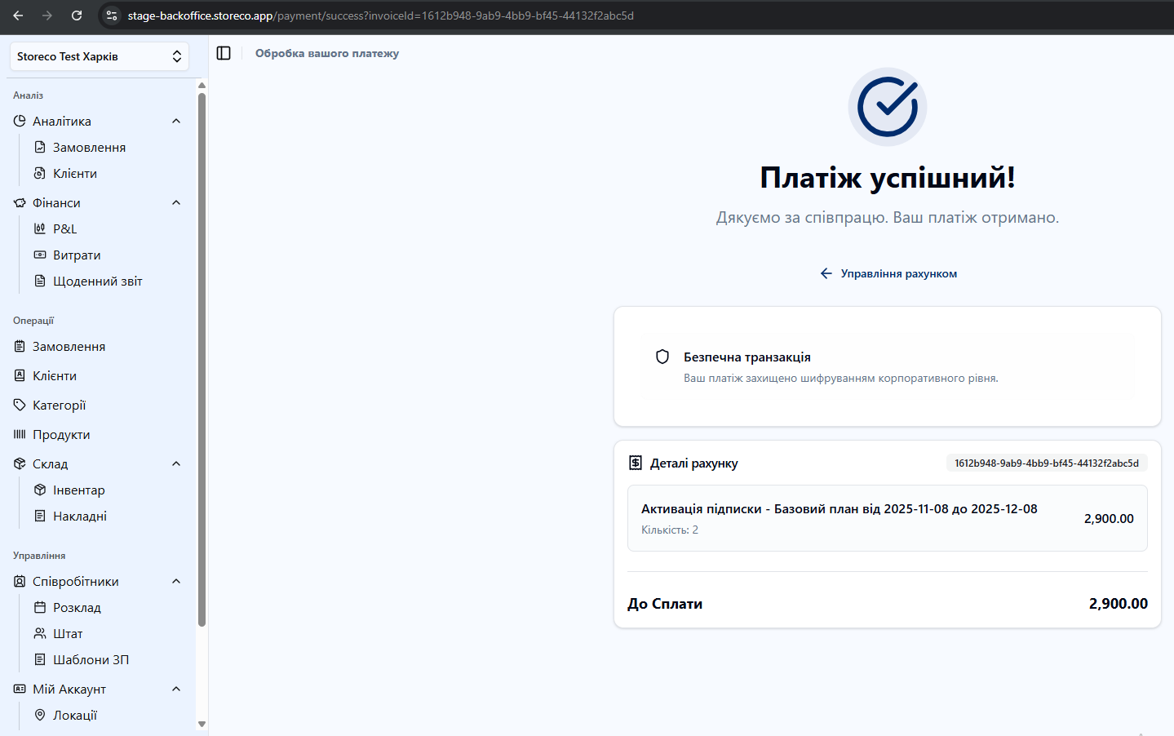Click the invoice ID badge
The image size is (1174, 736).
click(x=1046, y=463)
